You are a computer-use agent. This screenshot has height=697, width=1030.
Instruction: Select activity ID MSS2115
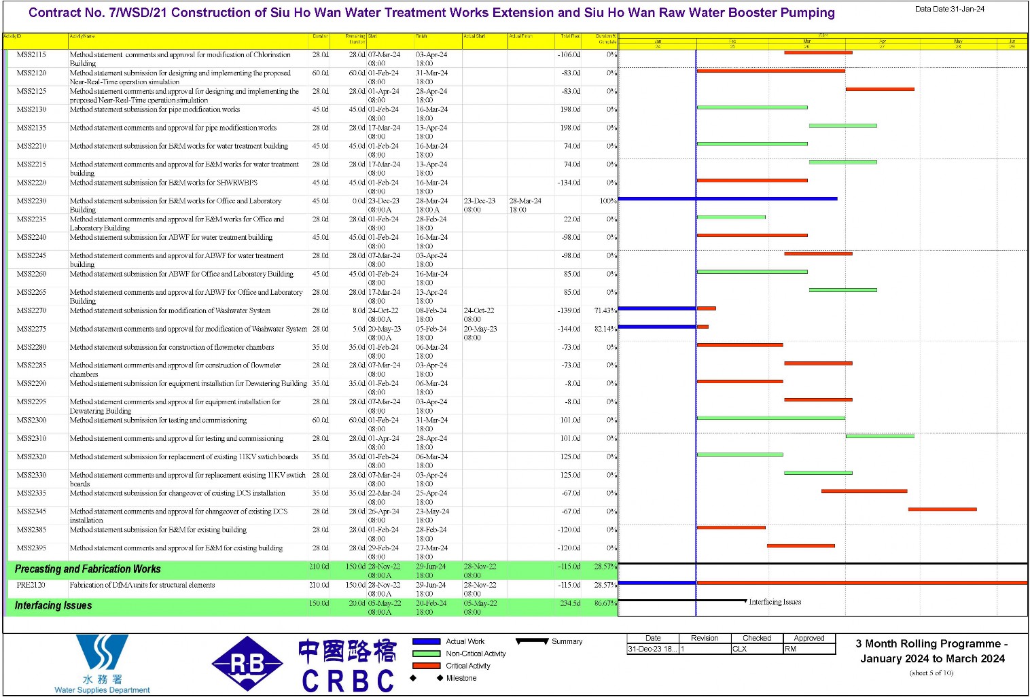31,54
